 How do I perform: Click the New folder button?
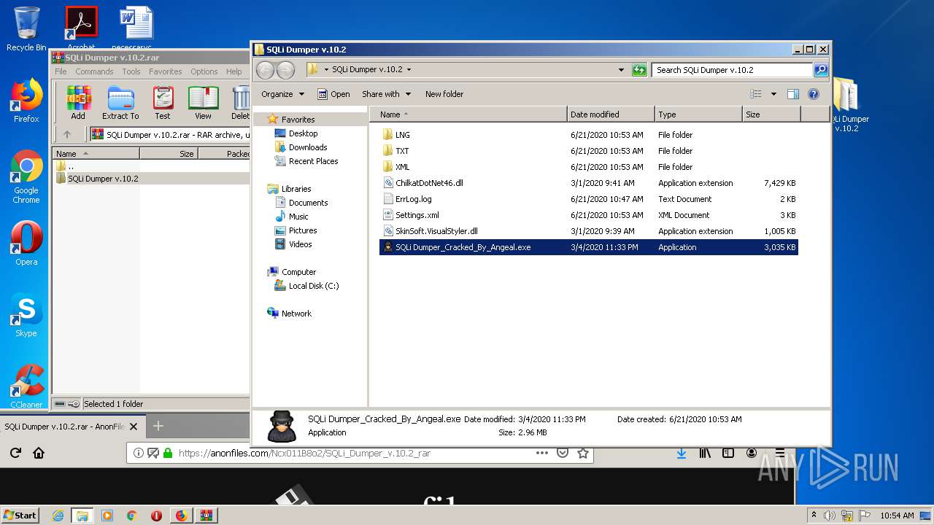pos(444,94)
